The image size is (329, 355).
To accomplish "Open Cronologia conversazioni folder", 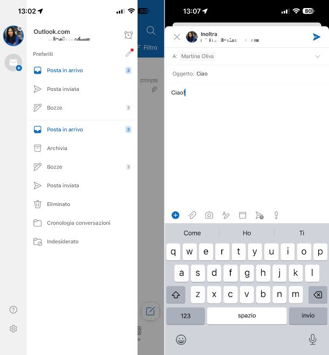I will click(x=82, y=223).
